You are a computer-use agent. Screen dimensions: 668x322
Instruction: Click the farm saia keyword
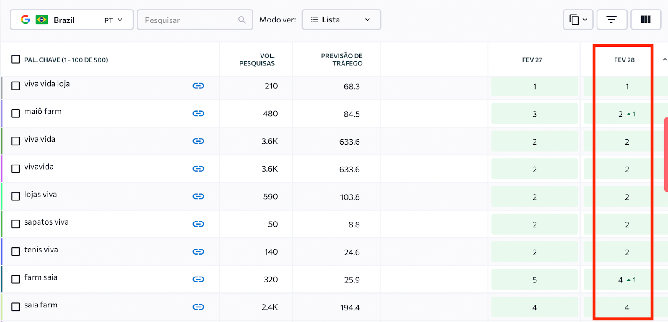pos(41,277)
